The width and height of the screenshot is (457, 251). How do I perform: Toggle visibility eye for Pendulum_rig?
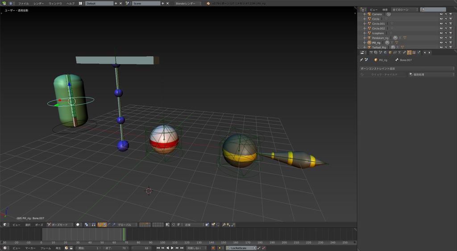[441, 38]
